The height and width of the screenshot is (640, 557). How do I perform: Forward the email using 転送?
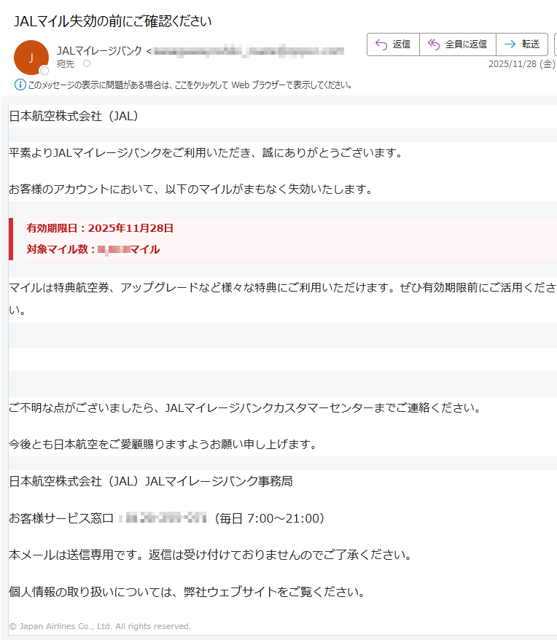(x=521, y=44)
